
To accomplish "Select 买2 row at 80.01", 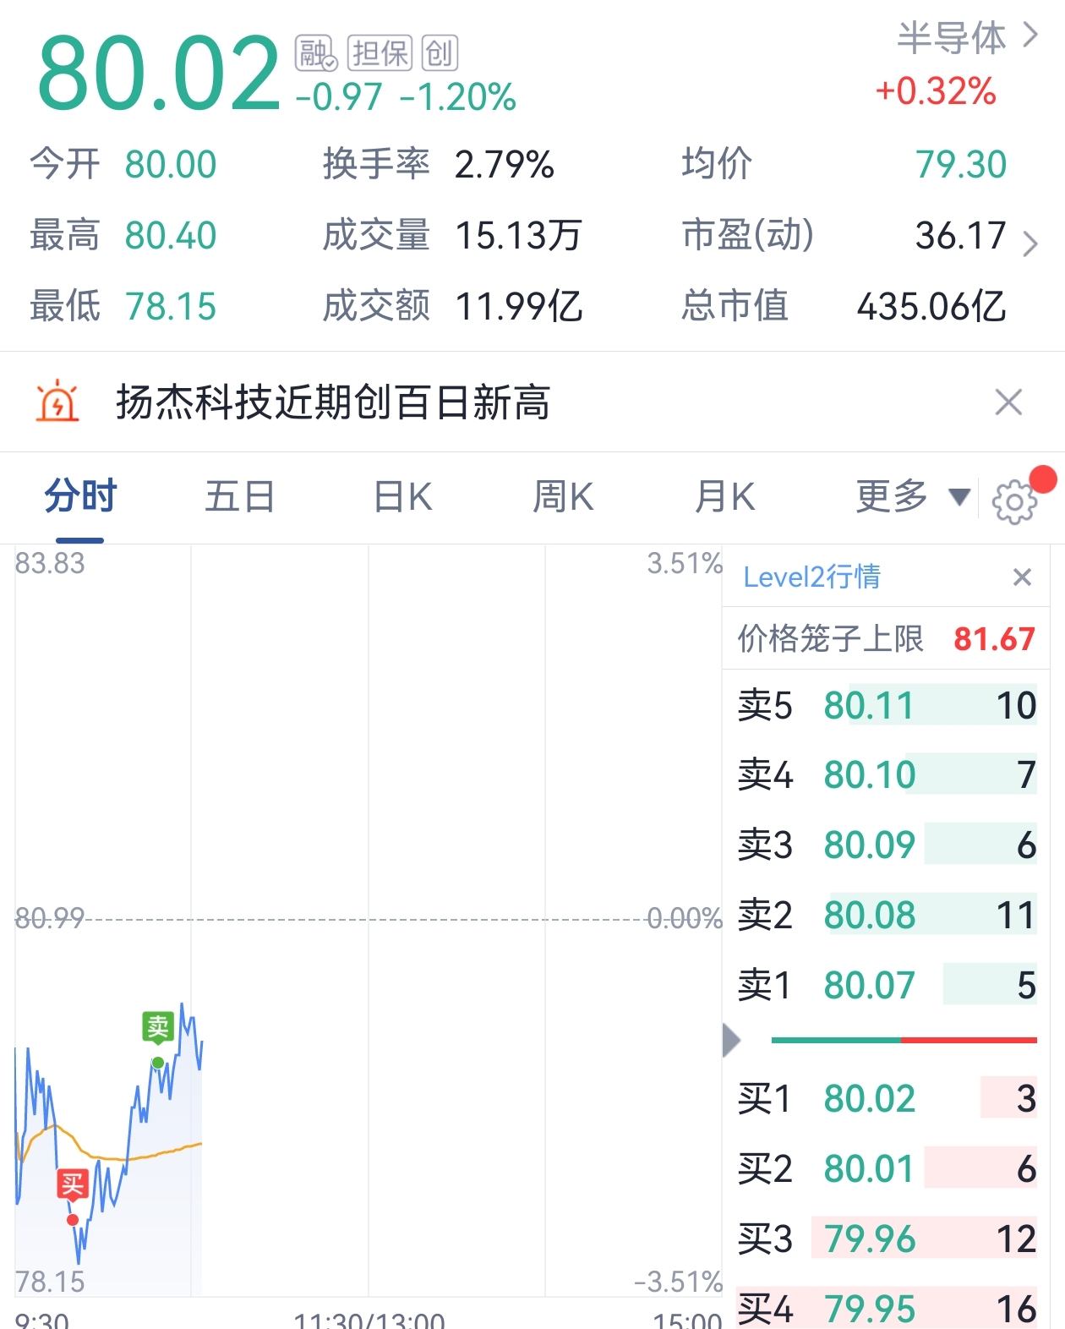I will (x=887, y=1168).
